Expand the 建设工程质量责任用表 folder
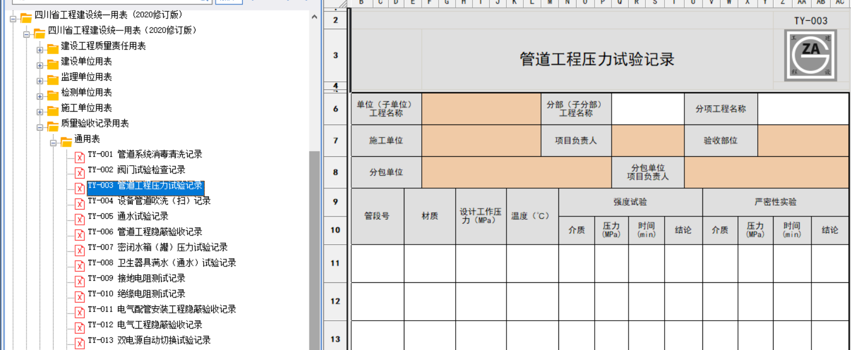The height and width of the screenshot is (350, 851). tap(40, 50)
